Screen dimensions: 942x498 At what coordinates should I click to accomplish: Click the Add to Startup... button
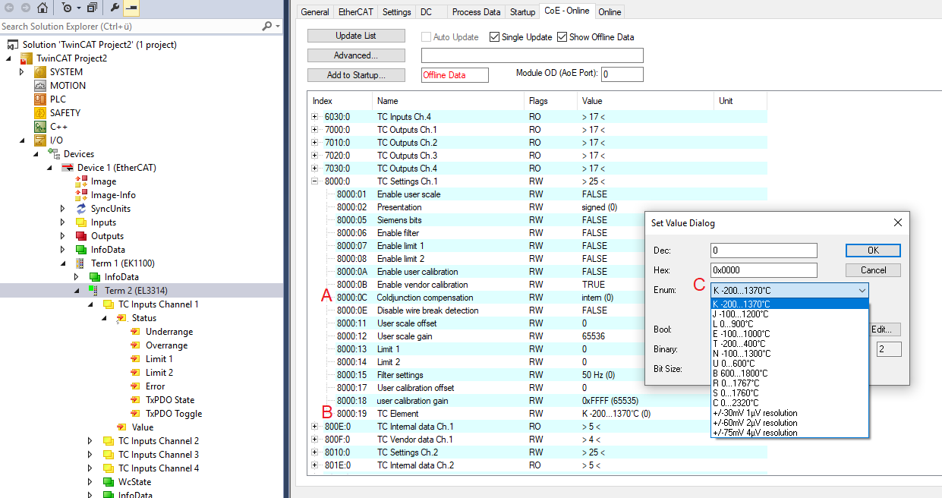[355, 75]
